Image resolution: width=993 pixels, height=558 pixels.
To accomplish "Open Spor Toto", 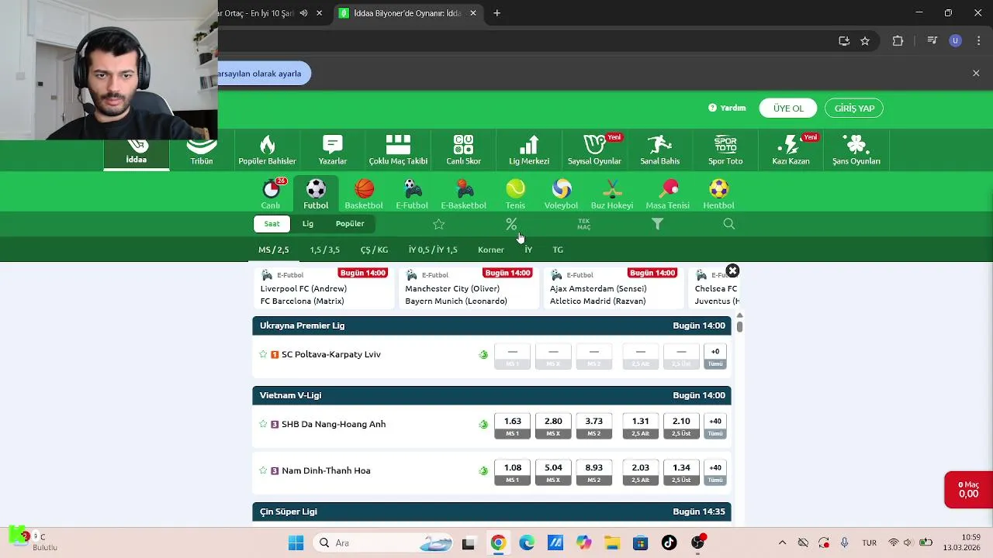I will (x=725, y=150).
